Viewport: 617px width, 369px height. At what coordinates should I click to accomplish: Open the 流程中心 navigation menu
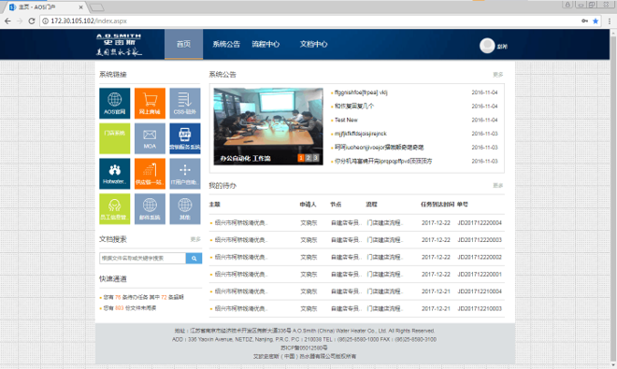click(265, 44)
